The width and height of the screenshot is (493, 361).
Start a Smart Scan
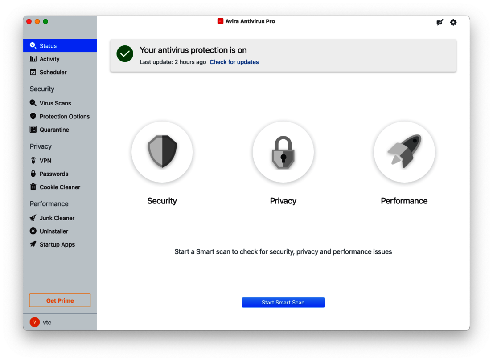coord(283,302)
